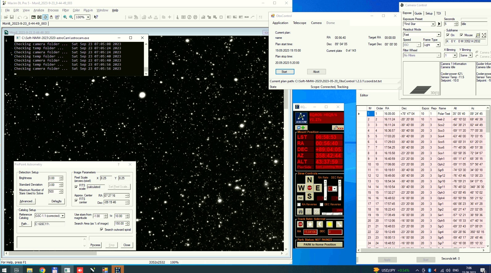Click the horizontal slew rate slider in EQMOD
This screenshot has width=491, height=273.
(332, 214)
